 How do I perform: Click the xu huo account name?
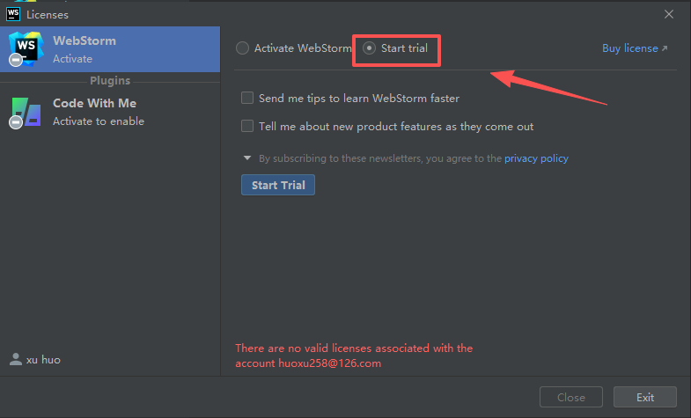tap(43, 360)
